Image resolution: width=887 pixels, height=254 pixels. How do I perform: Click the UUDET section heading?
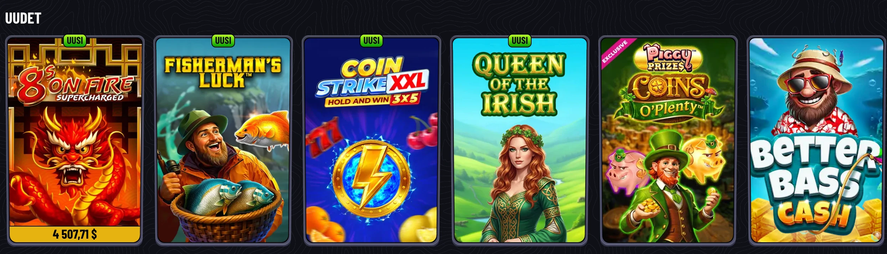(x=23, y=18)
